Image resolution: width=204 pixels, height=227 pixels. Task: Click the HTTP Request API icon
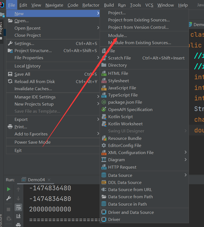click(x=104, y=167)
